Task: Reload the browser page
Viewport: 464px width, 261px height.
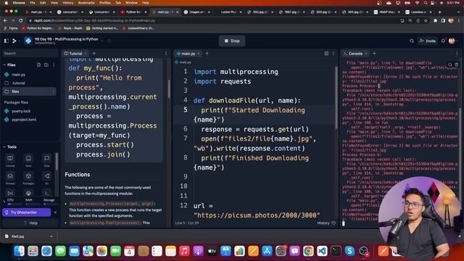Action: pos(21,21)
